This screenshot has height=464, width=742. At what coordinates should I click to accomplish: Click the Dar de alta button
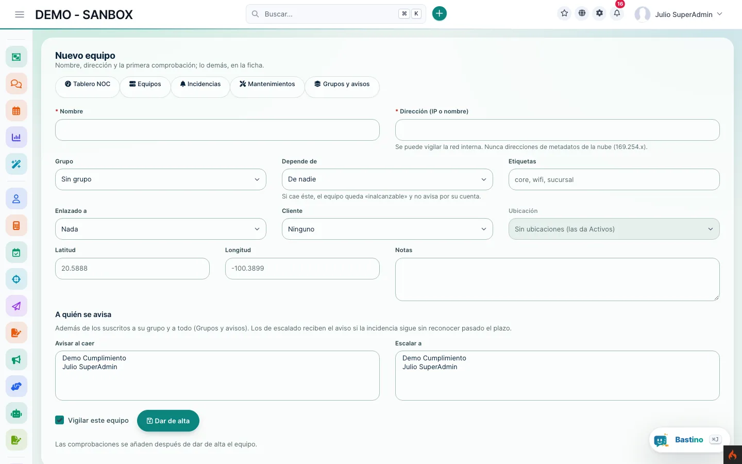[168, 421]
